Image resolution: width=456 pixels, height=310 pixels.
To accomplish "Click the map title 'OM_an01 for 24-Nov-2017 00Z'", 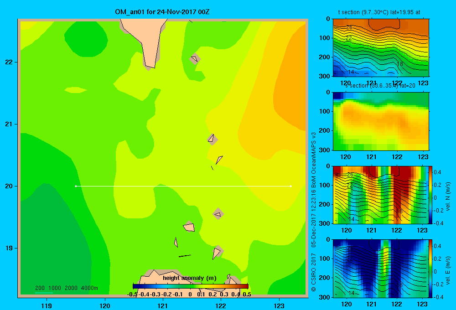I will 162,12.
